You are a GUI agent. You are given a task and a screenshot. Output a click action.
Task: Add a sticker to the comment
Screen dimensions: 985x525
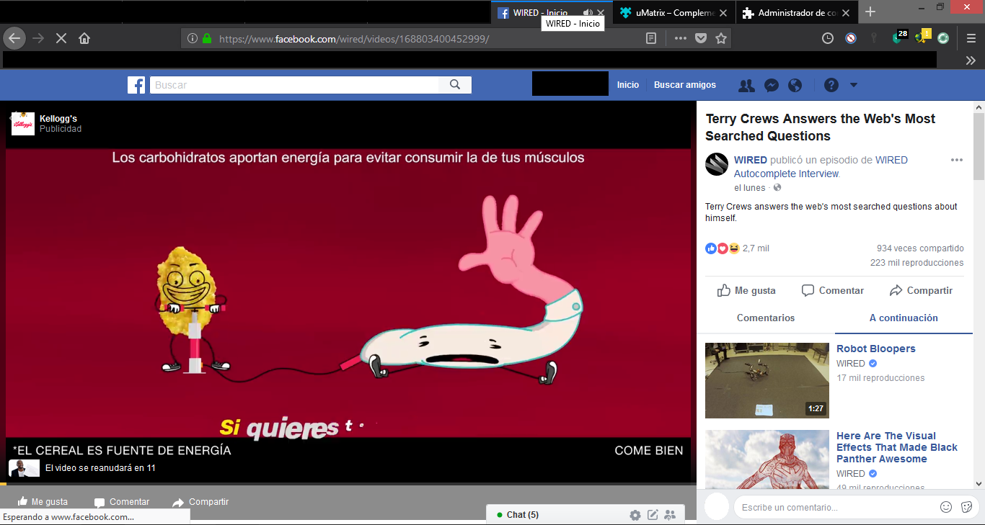click(967, 508)
